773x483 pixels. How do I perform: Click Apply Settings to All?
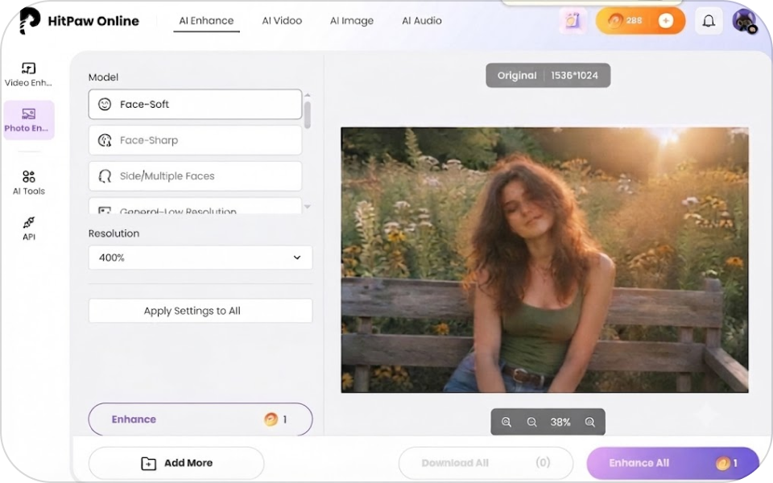[x=200, y=311]
